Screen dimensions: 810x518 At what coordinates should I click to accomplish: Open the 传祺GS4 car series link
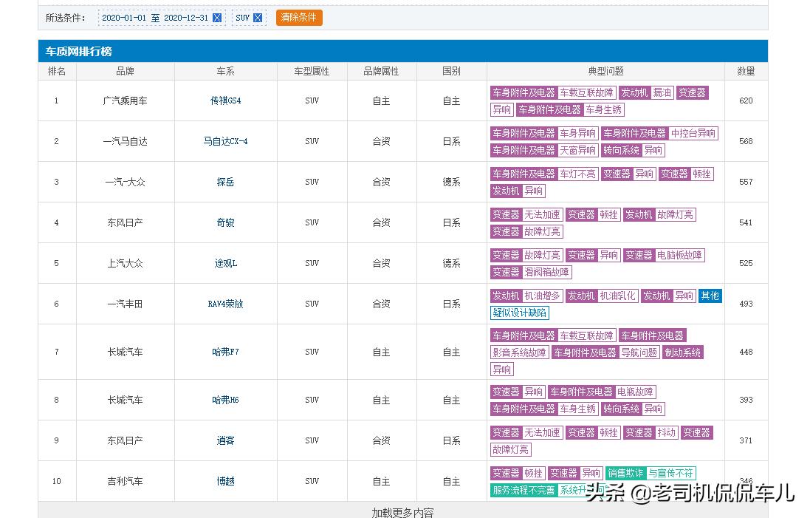[x=226, y=100]
